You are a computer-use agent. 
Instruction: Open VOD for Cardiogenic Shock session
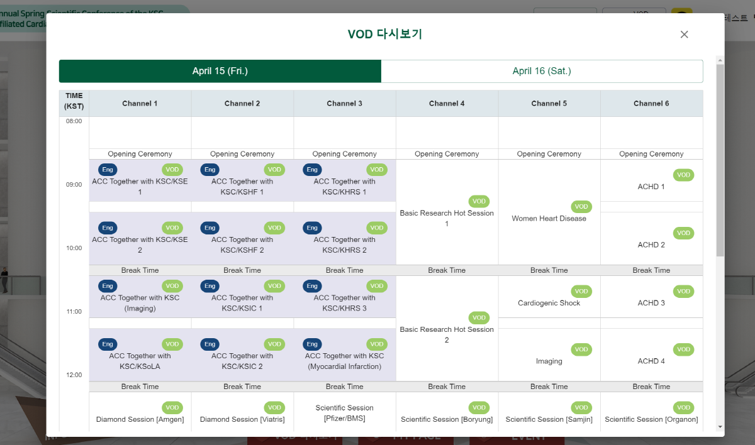coord(581,291)
